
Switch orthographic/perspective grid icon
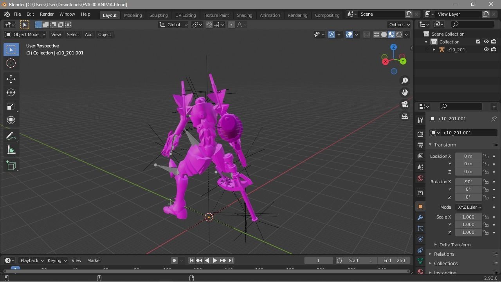coord(405,116)
